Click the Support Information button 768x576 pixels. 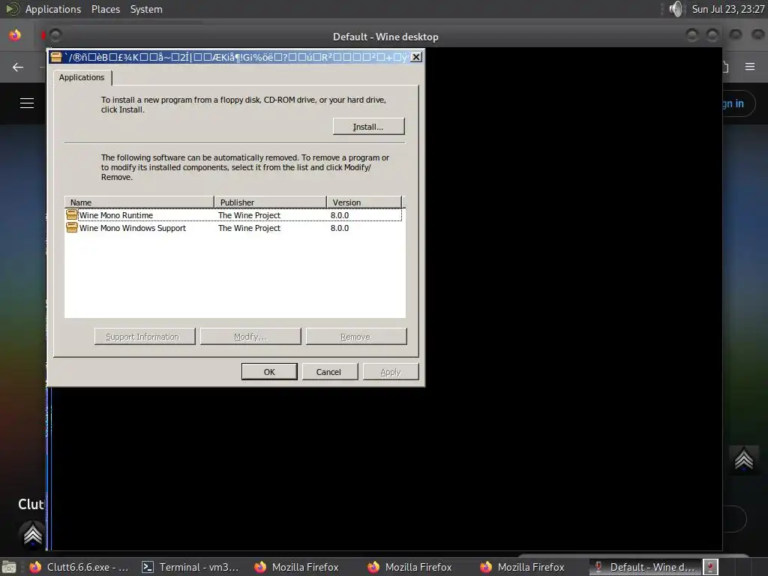coord(145,337)
